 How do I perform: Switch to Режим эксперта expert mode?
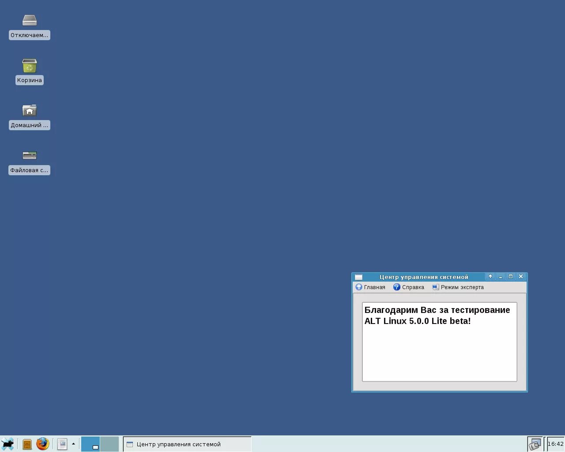458,287
